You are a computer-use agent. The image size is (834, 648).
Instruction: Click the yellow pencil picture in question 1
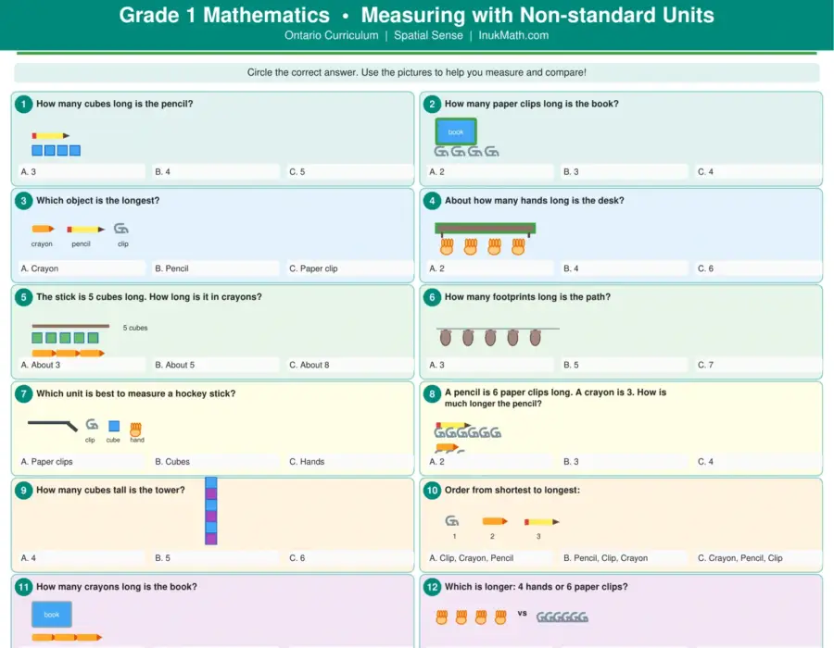click(x=51, y=136)
